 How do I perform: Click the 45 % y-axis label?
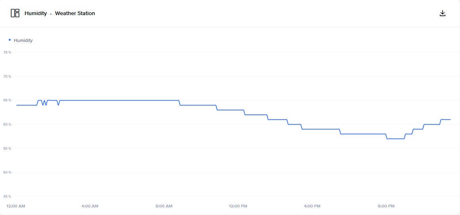8,196
